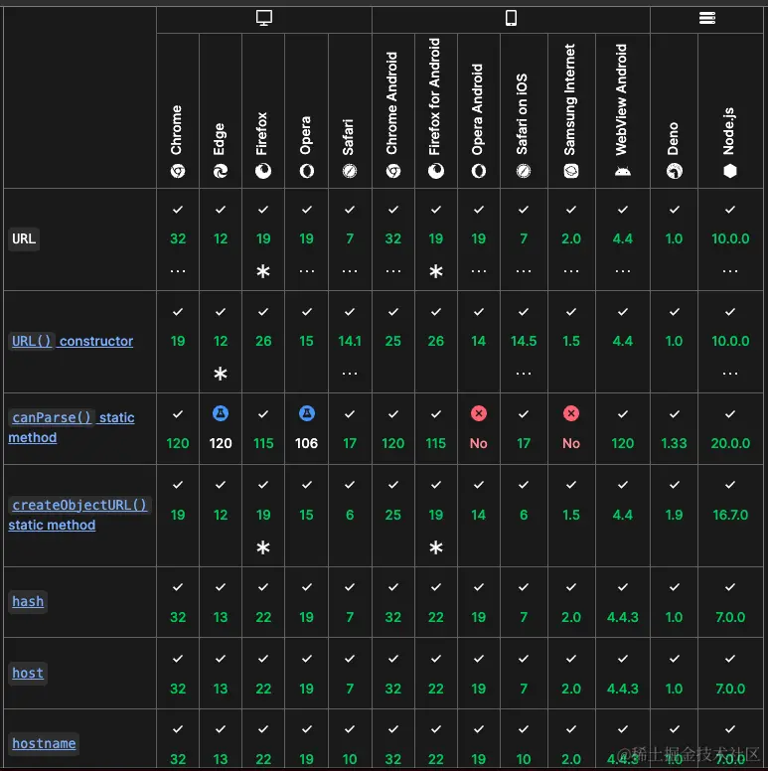Click the asterisk note in URL Firefox for Android cell
This screenshot has width=768, height=771.
pyautogui.click(x=435, y=271)
